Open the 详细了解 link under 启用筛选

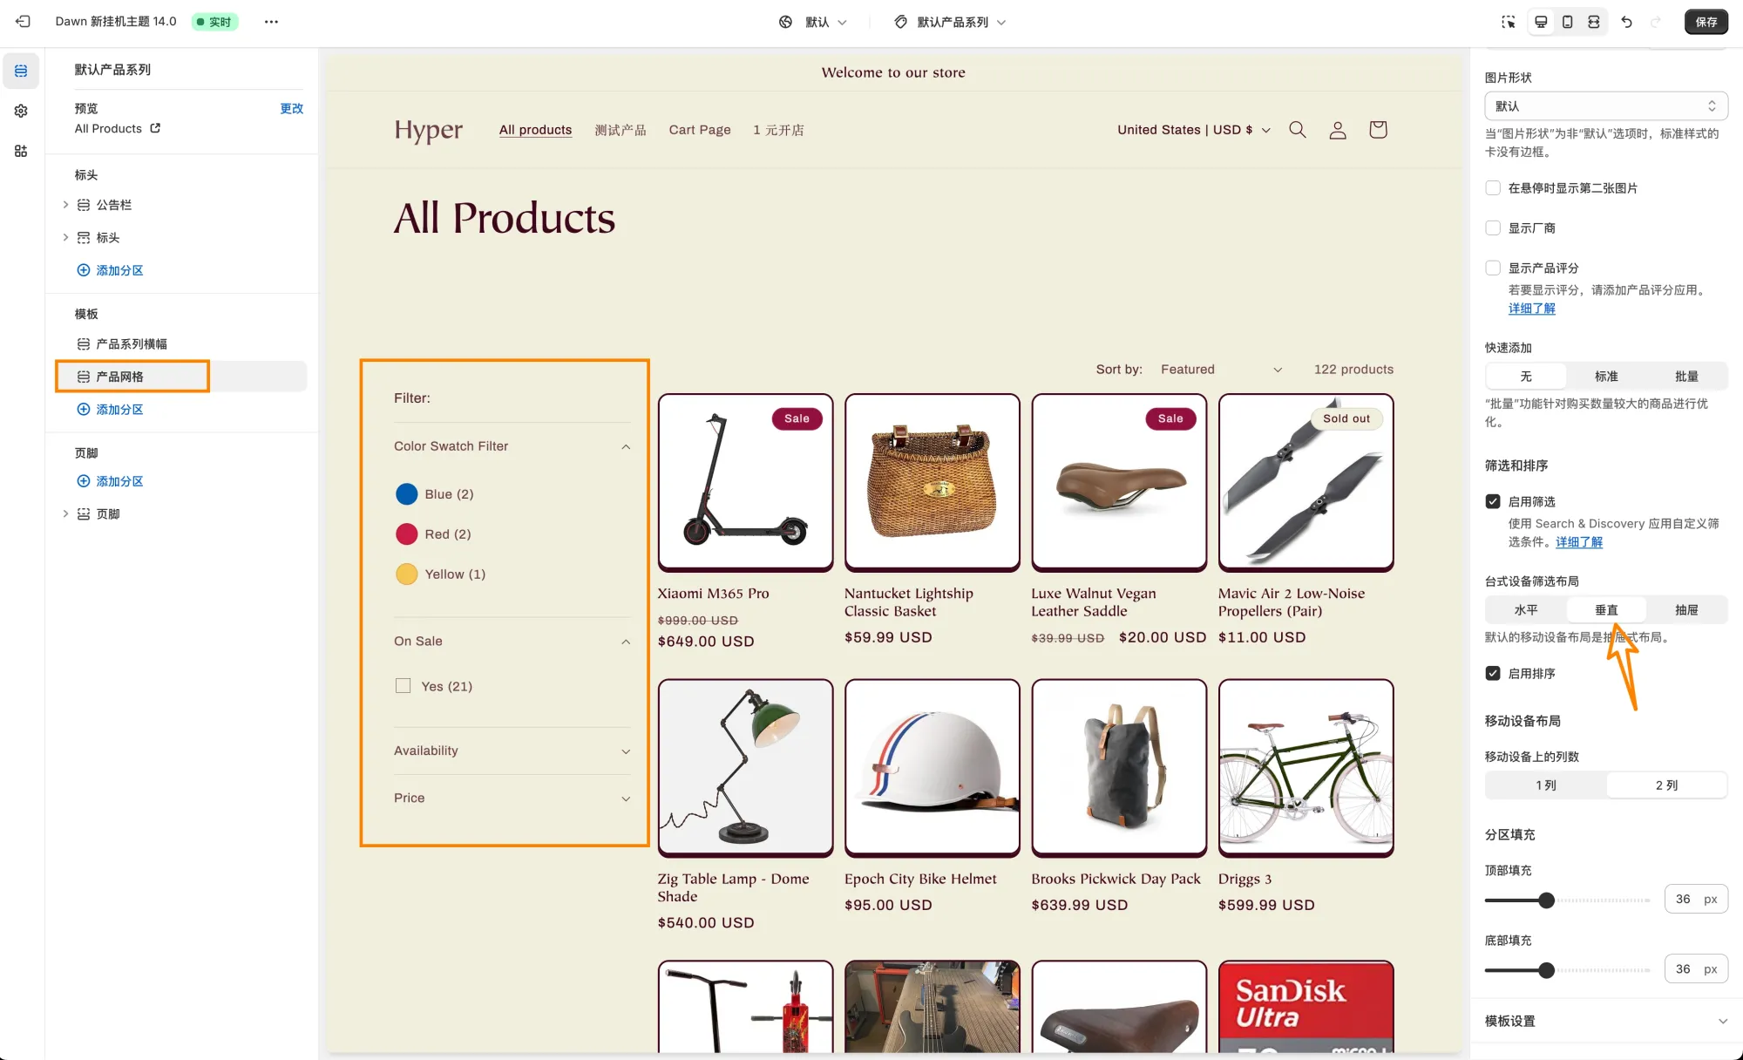point(1579,542)
